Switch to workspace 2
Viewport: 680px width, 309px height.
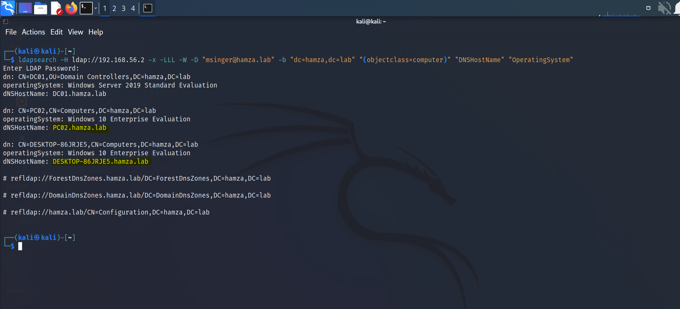point(114,8)
